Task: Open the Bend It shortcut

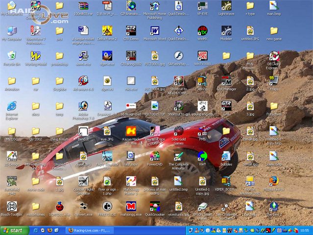Action: point(83,131)
